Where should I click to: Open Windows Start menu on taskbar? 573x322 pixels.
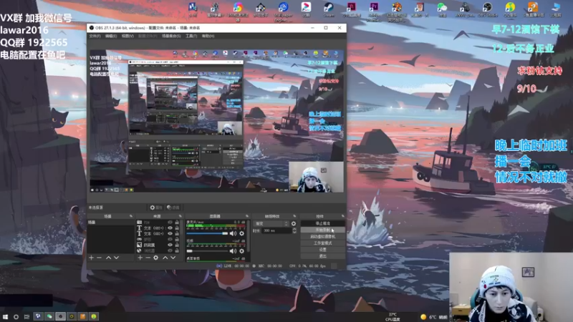tap(5, 316)
